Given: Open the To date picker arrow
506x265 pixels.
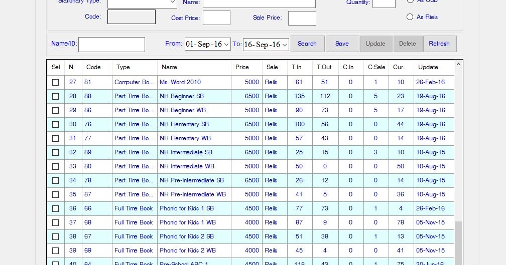Looking at the screenshot, I should click(x=285, y=45).
